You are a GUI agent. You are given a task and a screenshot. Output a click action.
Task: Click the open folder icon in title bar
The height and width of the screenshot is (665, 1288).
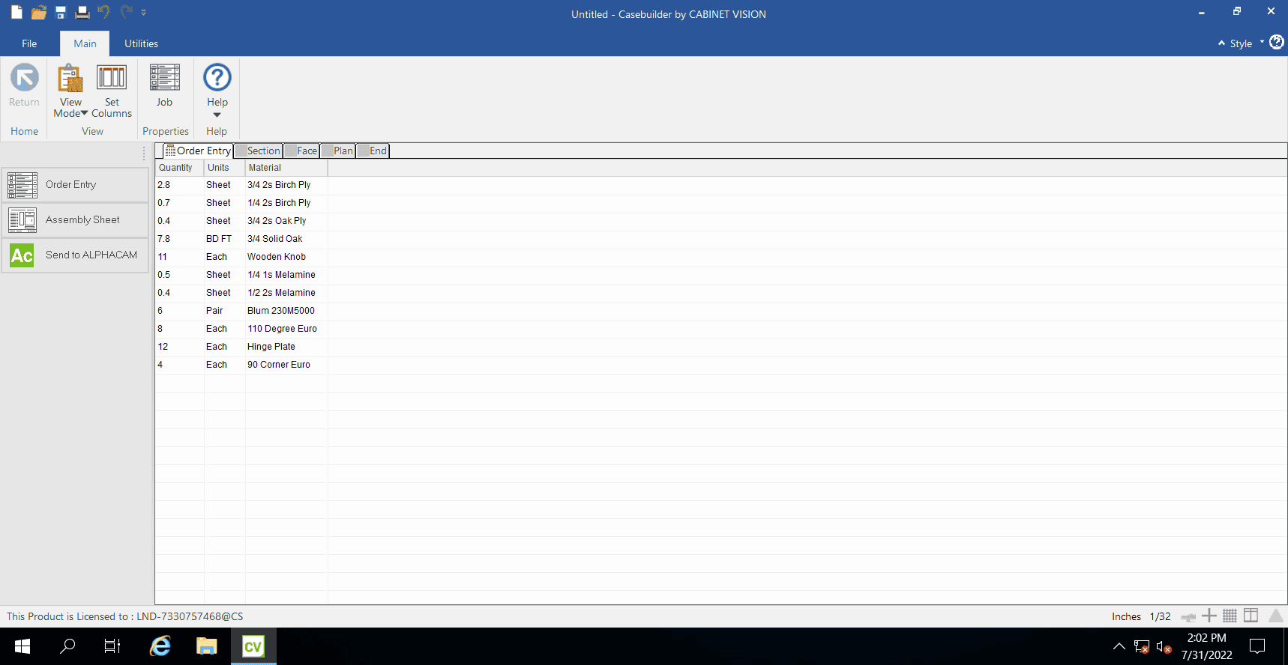click(39, 12)
